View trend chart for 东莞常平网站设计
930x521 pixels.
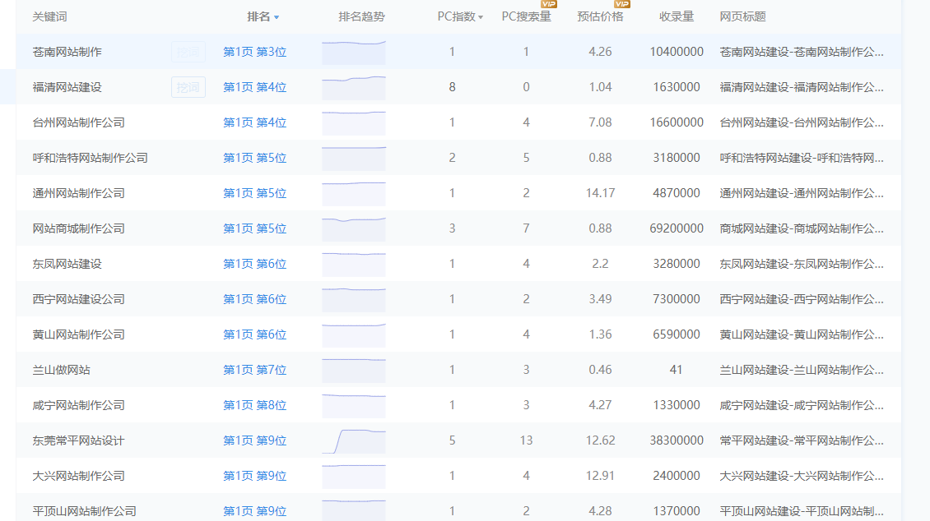(x=354, y=440)
